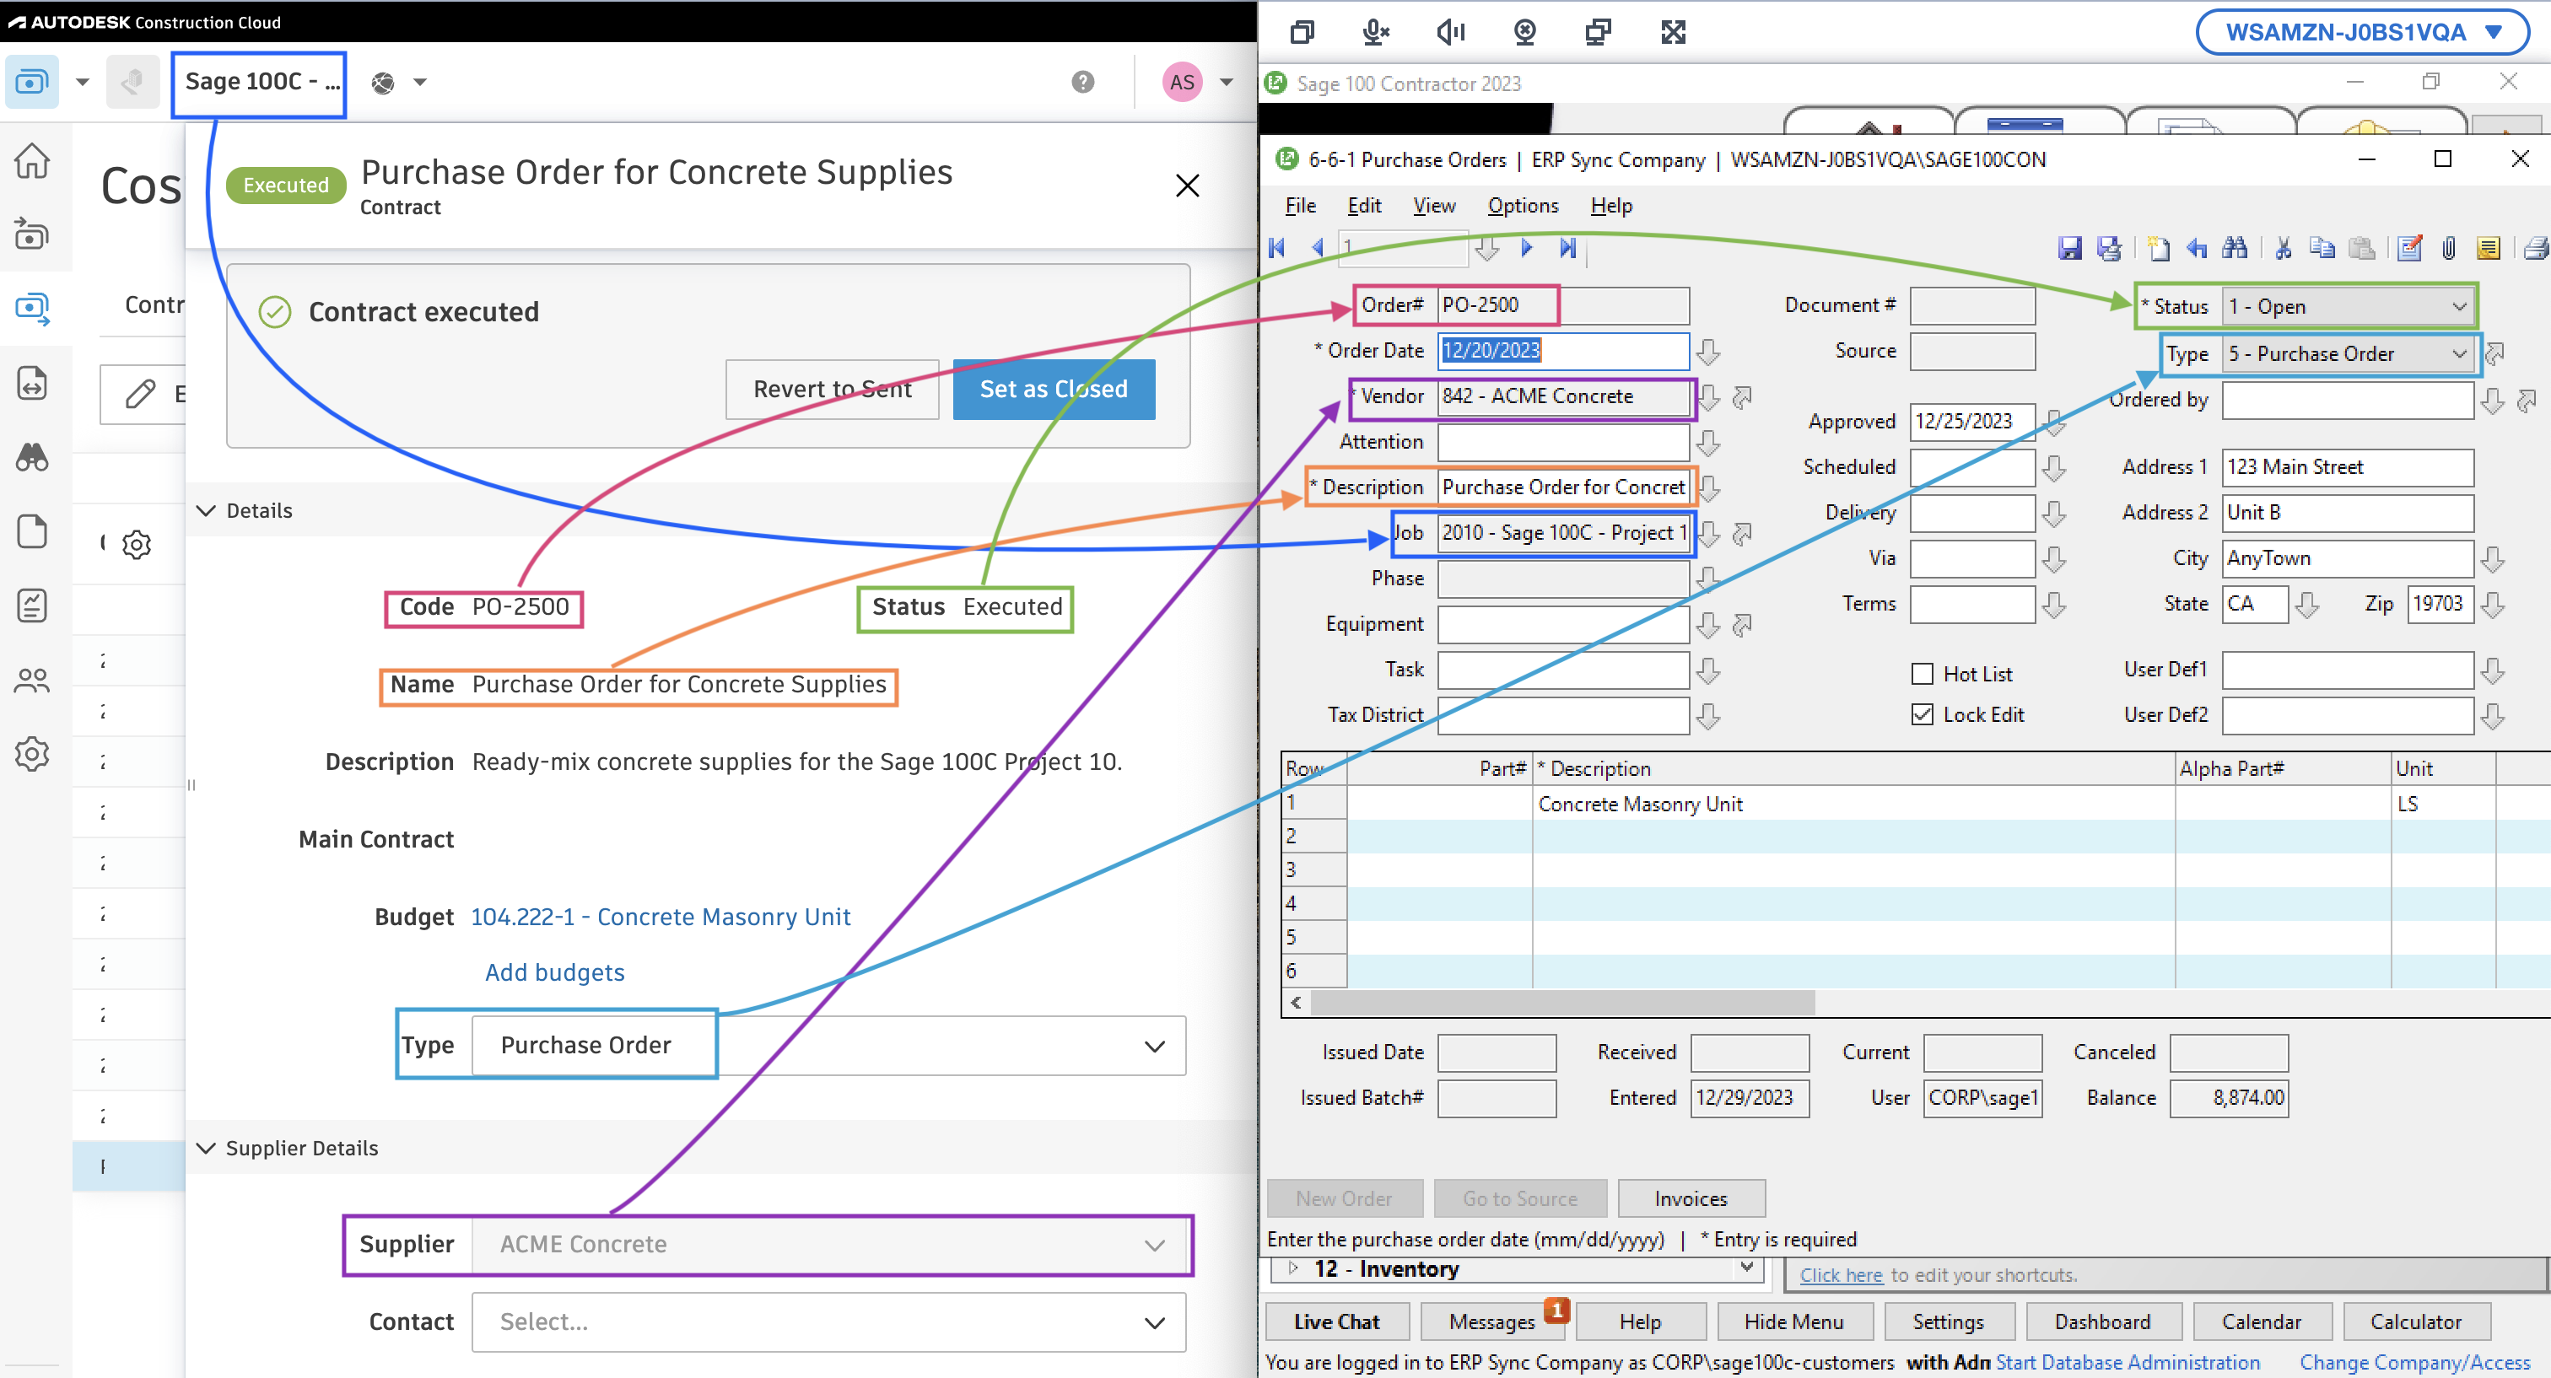Image resolution: width=2551 pixels, height=1378 pixels.
Task: Click the Copy icon in the Sage toolbar
Action: click(x=2322, y=249)
